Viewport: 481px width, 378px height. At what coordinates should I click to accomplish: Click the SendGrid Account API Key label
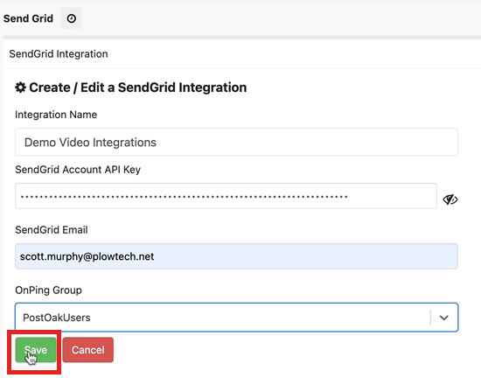pyautogui.click(x=78, y=170)
